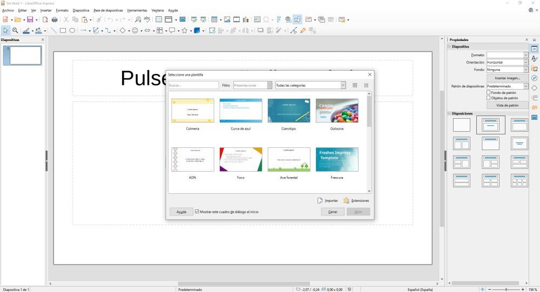The height and width of the screenshot is (292, 540).
Task: Collapse the Disposiciones section
Action: point(449,113)
